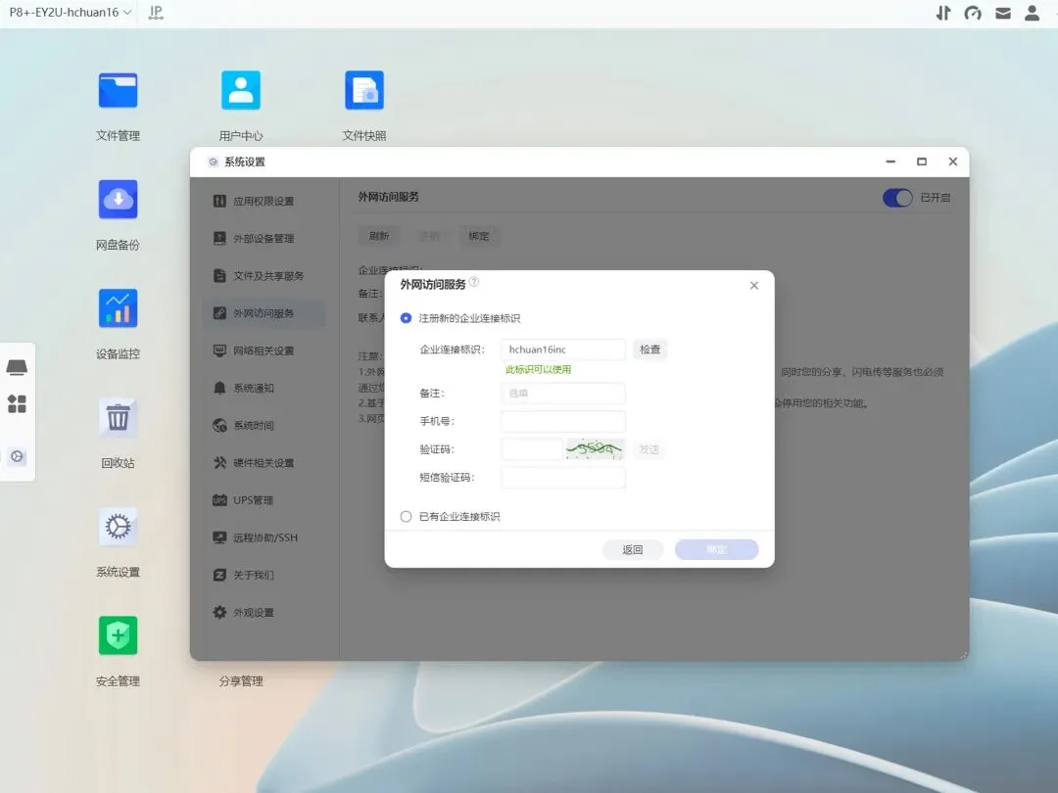The width and height of the screenshot is (1058, 793).
Task: Open the 网盘备份 cloud icon
Action: coord(119,200)
